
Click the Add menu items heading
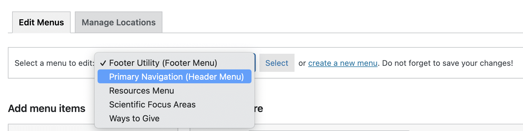47,108
